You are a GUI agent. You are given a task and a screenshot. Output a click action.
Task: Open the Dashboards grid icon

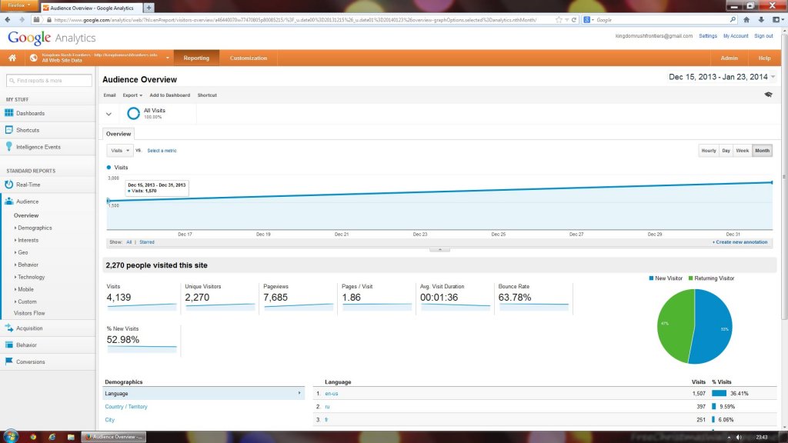click(9, 113)
